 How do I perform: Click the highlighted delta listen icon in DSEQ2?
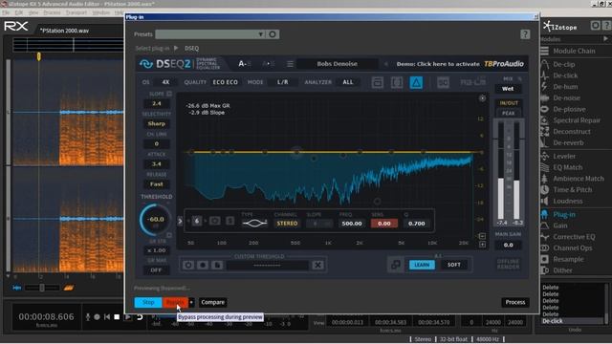(x=416, y=83)
